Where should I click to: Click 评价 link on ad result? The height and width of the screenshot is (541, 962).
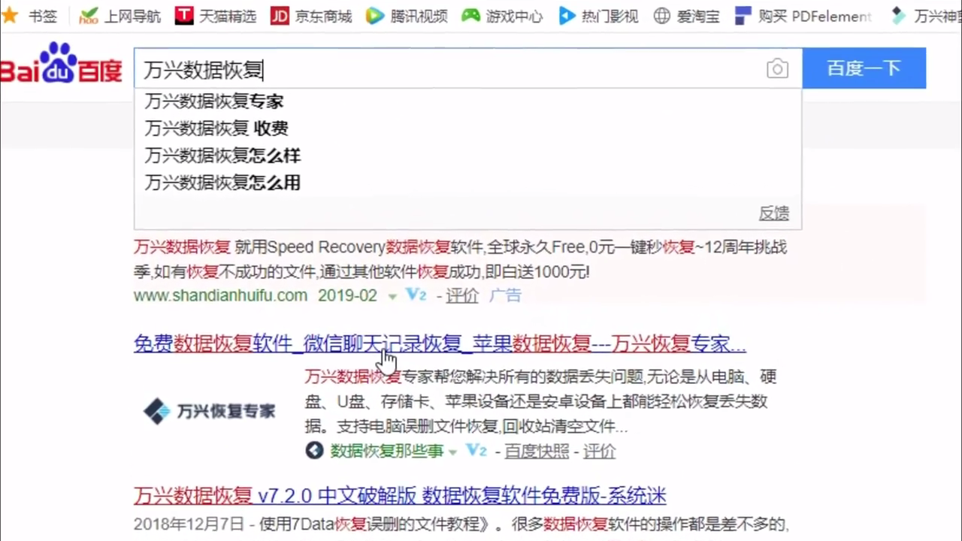point(462,295)
